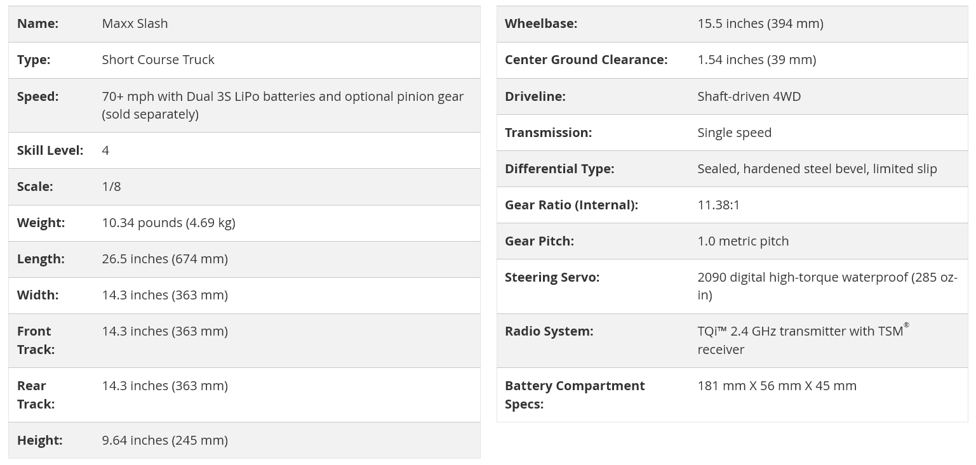Click the 15.5 inches wheelbase value

click(x=760, y=23)
